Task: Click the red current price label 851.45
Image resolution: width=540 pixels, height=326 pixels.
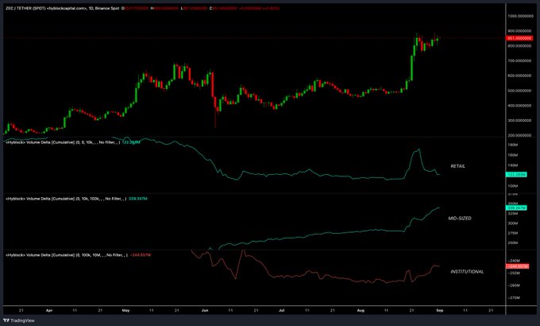Action: point(519,38)
